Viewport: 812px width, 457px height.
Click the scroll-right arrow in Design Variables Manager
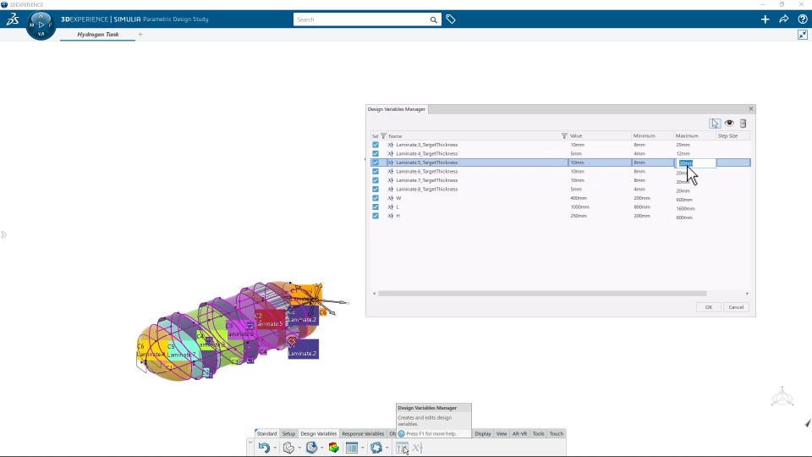[x=747, y=294]
